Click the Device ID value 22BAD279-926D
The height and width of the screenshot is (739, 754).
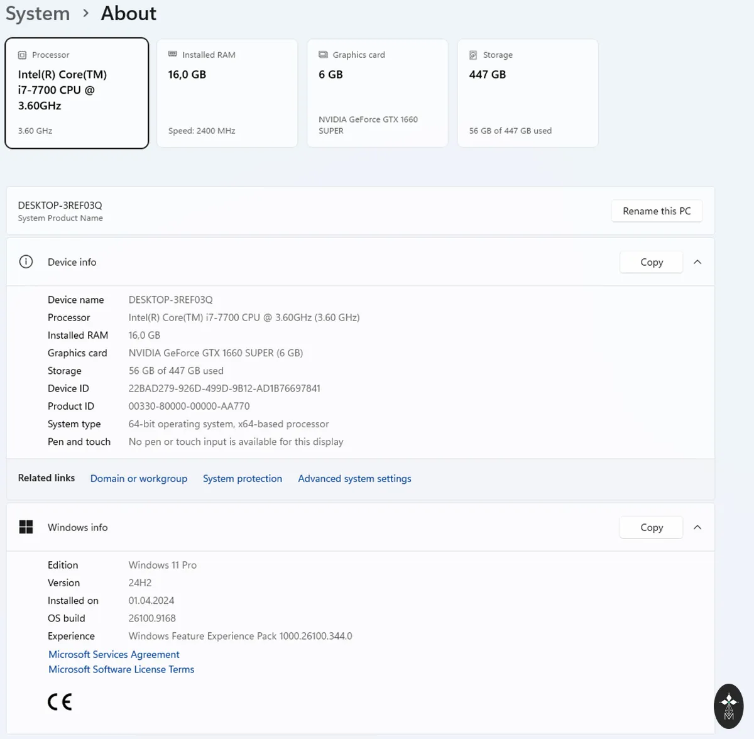(x=224, y=388)
